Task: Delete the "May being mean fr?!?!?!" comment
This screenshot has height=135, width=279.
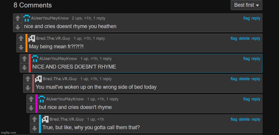Action: [x=244, y=38]
